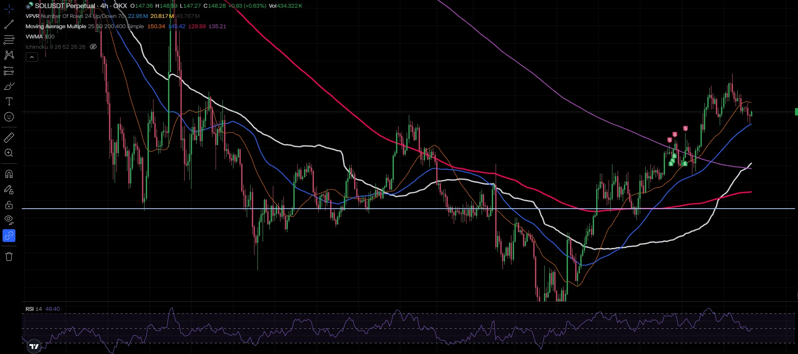Click the Ichimoku 9 26 52 legend
Viewport: 798px width, 354px height.
tap(55, 47)
